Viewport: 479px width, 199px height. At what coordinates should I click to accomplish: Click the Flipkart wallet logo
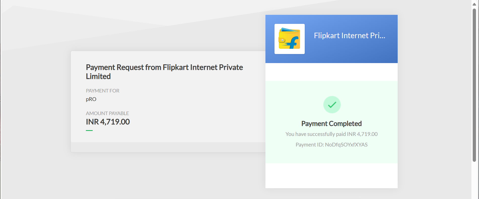(x=289, y=39)
